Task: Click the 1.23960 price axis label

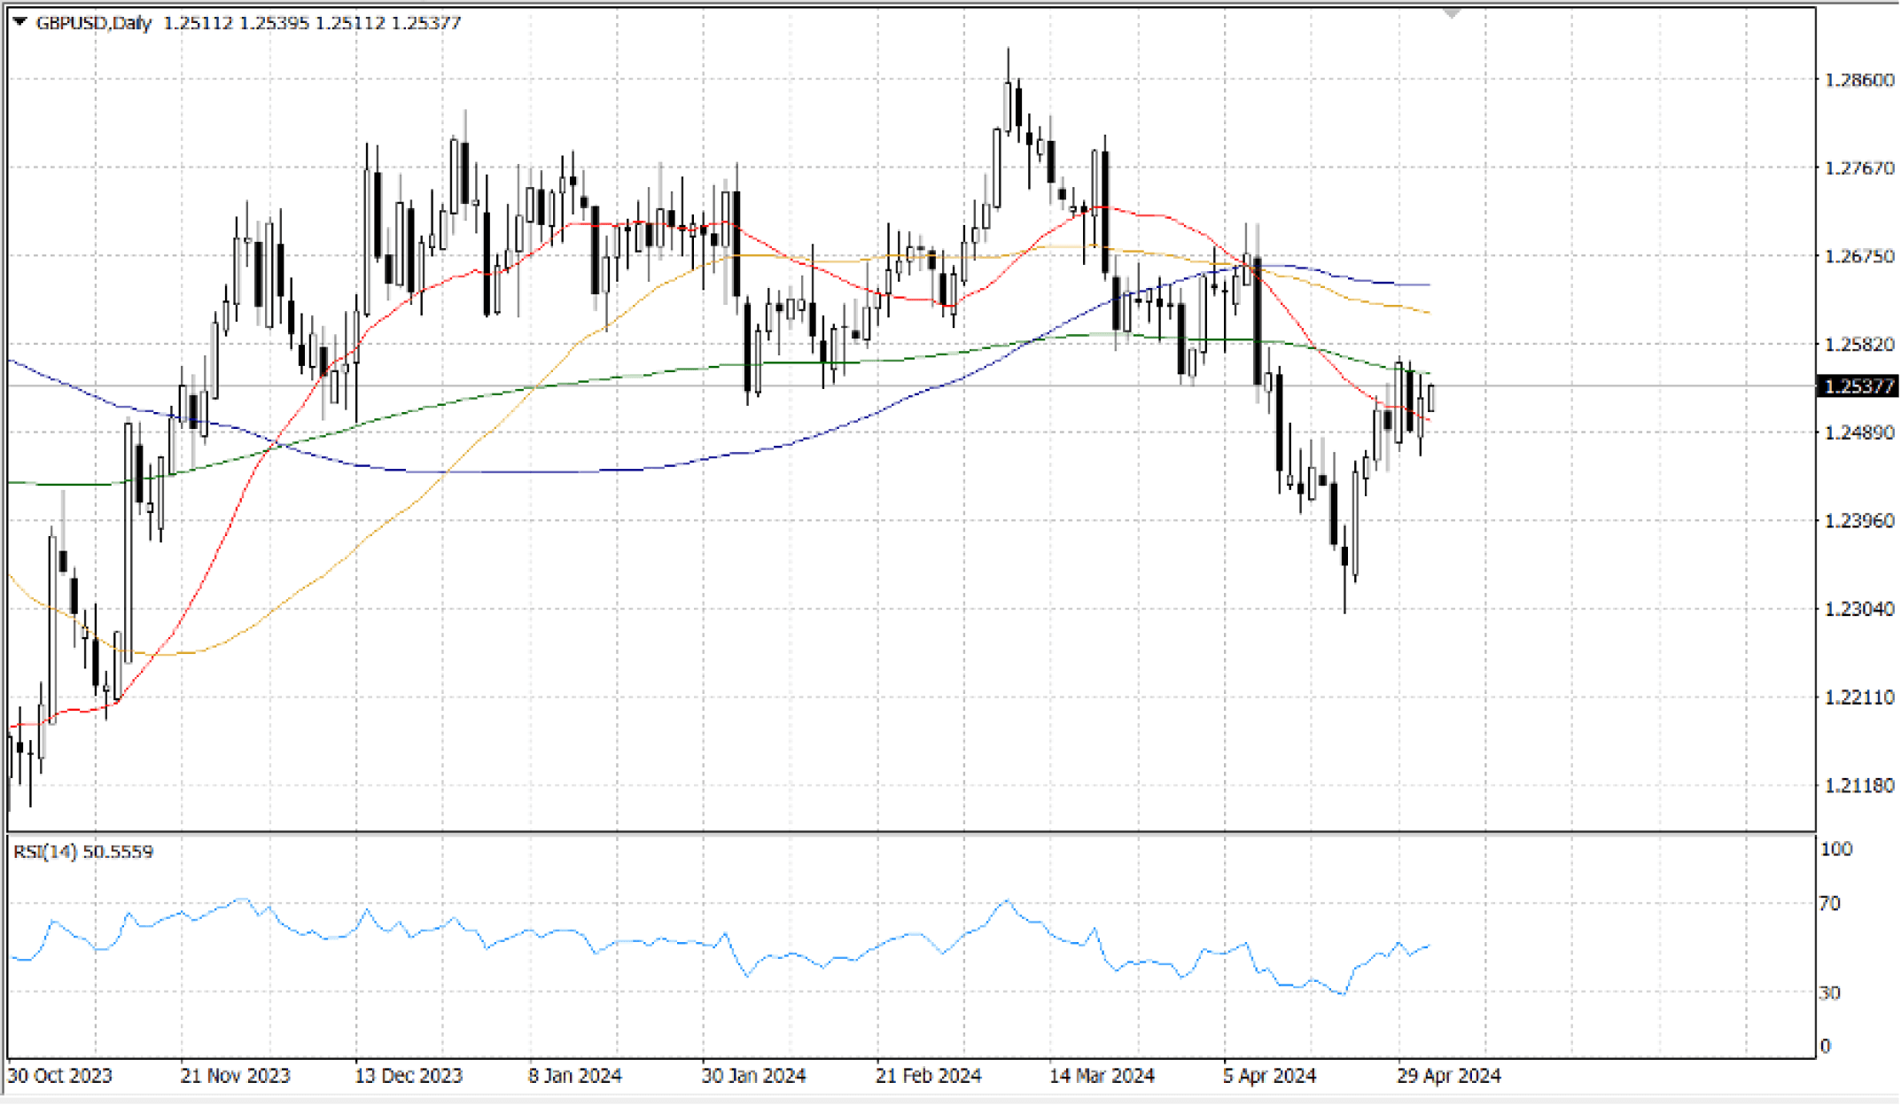Action: 1859,520
